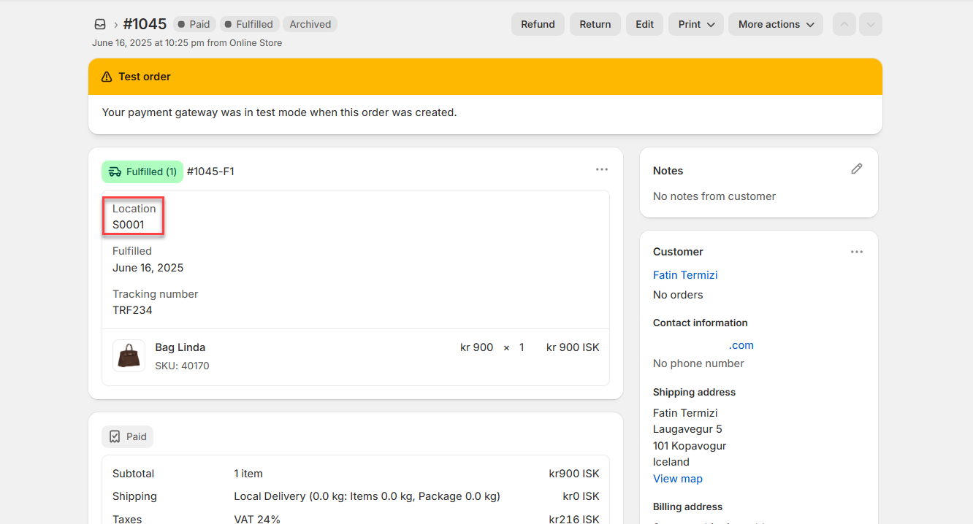Click the Bag Linda product thumbnail
Image resolution: width=973 pixels, height=524 pixels.
(129, 355)
